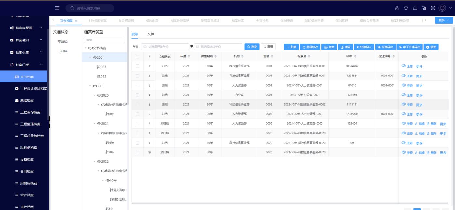Open the end year picker field

click(x=218, y=47)
